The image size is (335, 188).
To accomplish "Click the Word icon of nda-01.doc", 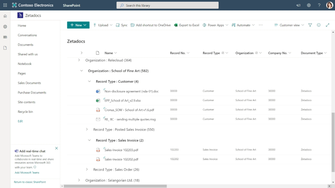I will click(x=98, y=91).
